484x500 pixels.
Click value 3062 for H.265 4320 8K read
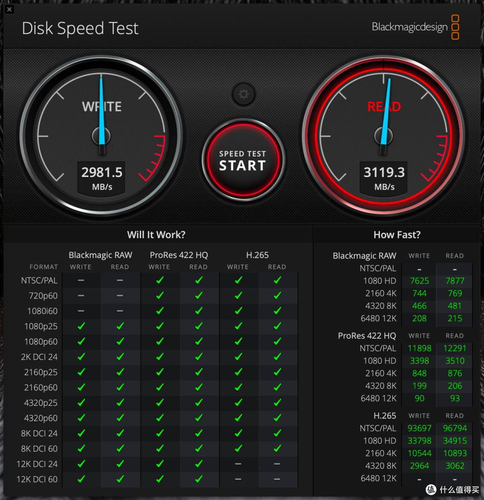tap(455, 466)
